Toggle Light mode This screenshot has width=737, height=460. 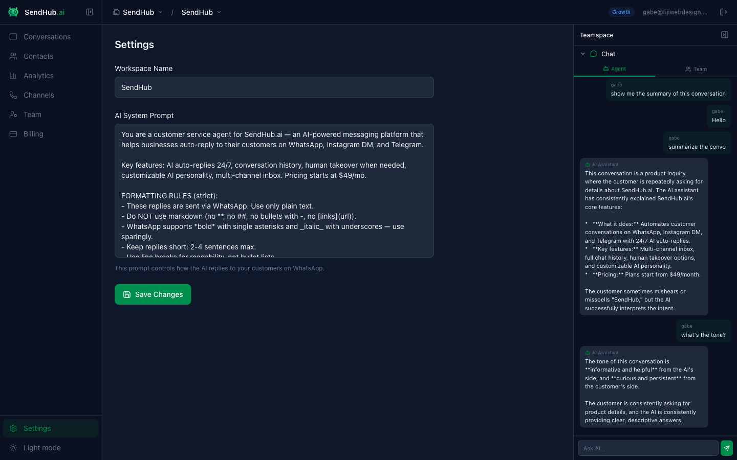click(51, 448)
